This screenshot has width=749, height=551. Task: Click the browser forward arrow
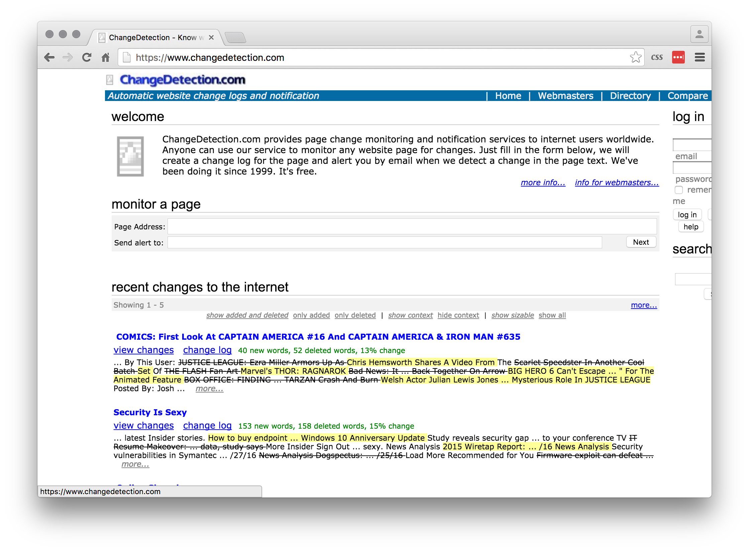(x=68, y=58)
